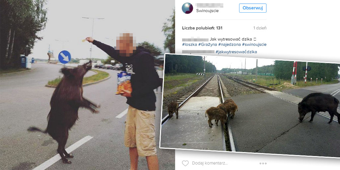Click the blurred caption author name
This screenshot has height=170, width=340.
[195, 40]
